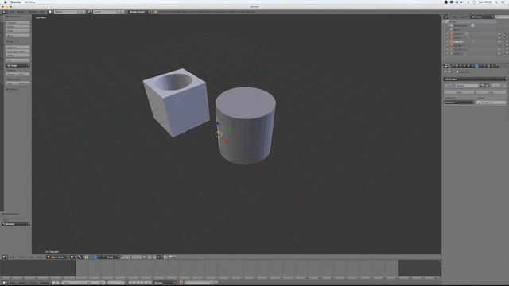509x286 pixels.
Task: Open the Marker menu in timeline header
Action: 22,283
